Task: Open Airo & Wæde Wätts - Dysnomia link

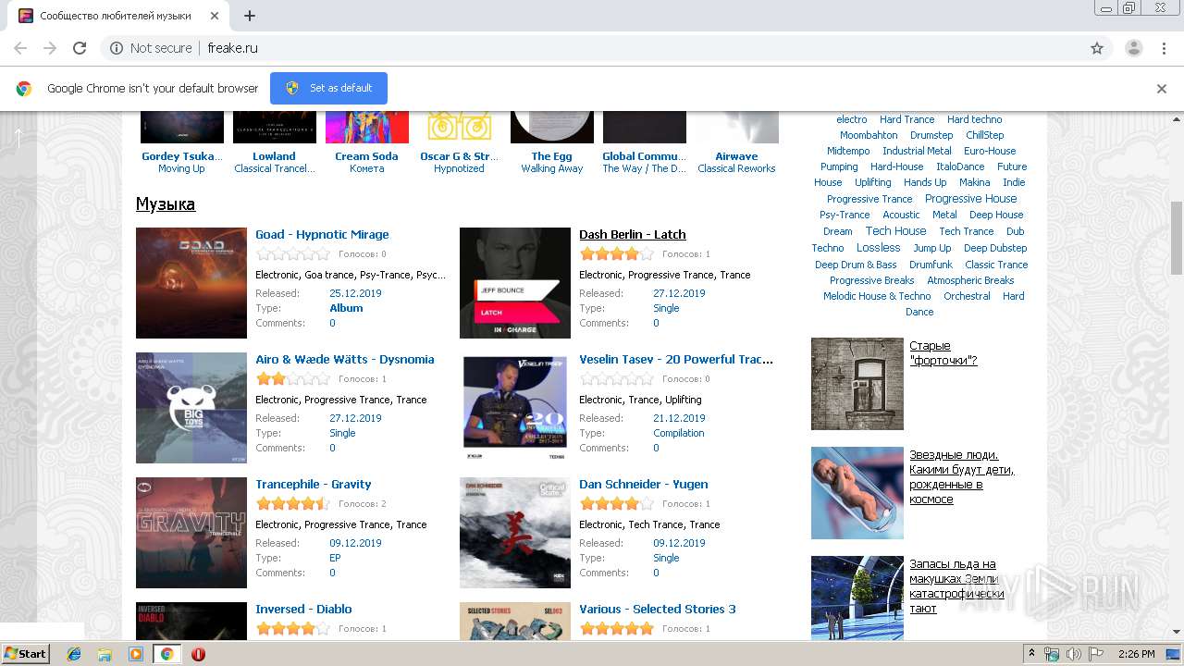Action: pyautogui.click(x=345, y=360)
